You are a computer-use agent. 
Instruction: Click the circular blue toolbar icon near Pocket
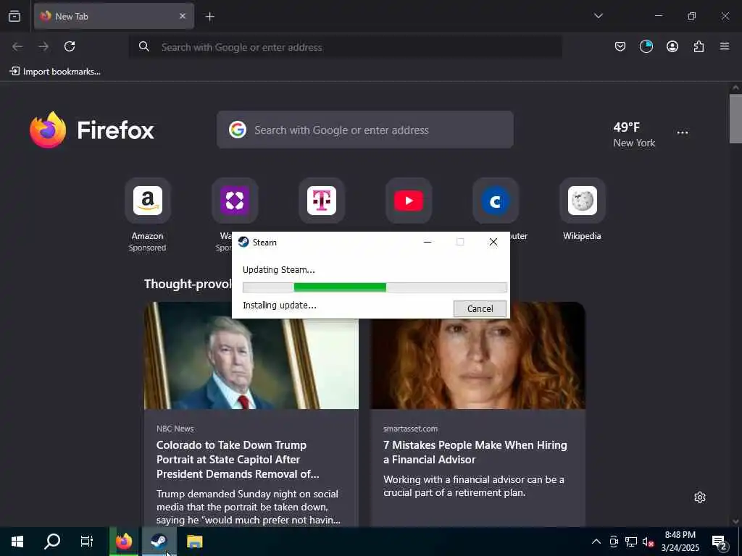pyautogui.click(x=646, y=46)
